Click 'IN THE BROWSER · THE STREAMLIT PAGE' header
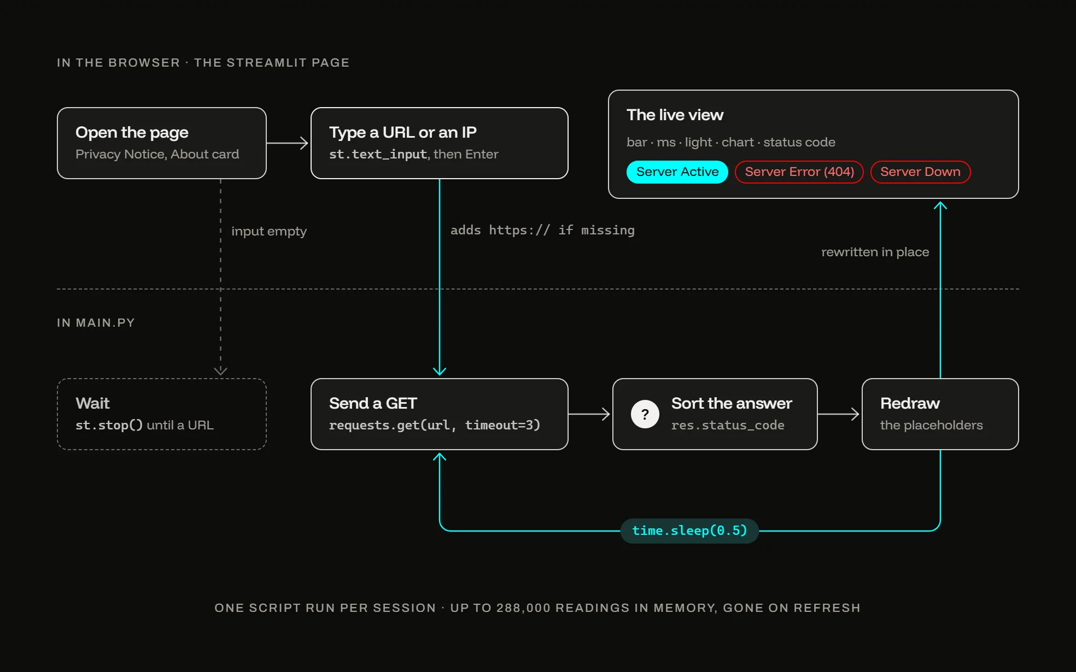Image resolution: width=1076 pixels, height=672 pixels. (x=203, y=62)
